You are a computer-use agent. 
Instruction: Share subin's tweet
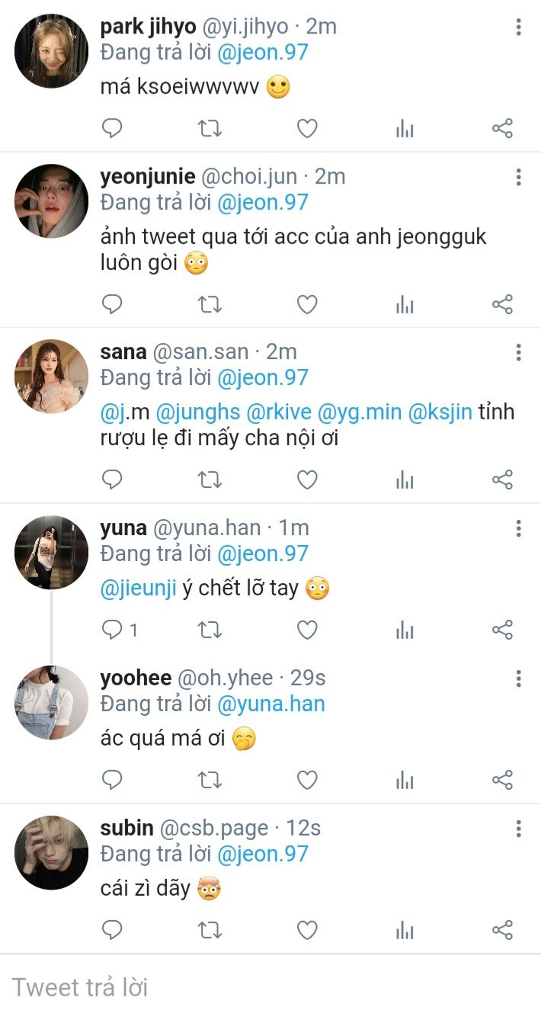[x=502, y=930]
